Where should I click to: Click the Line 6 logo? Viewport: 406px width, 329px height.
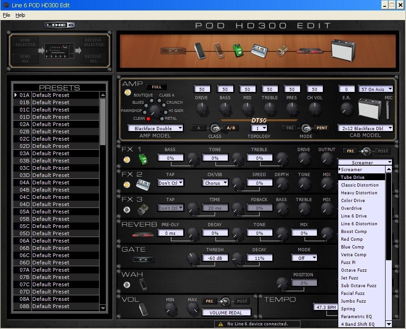(60, 25)
